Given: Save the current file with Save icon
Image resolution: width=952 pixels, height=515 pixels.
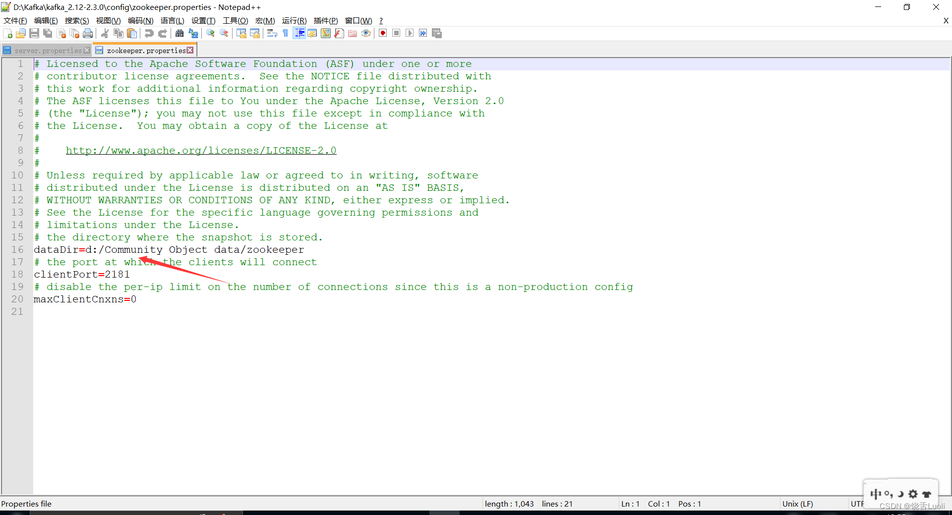Looking at the screenshot, I should [34, 33].
